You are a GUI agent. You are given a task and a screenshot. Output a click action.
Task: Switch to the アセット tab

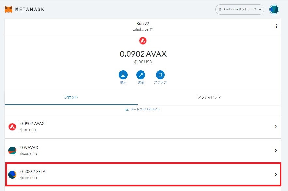click(x=71, y=97)
